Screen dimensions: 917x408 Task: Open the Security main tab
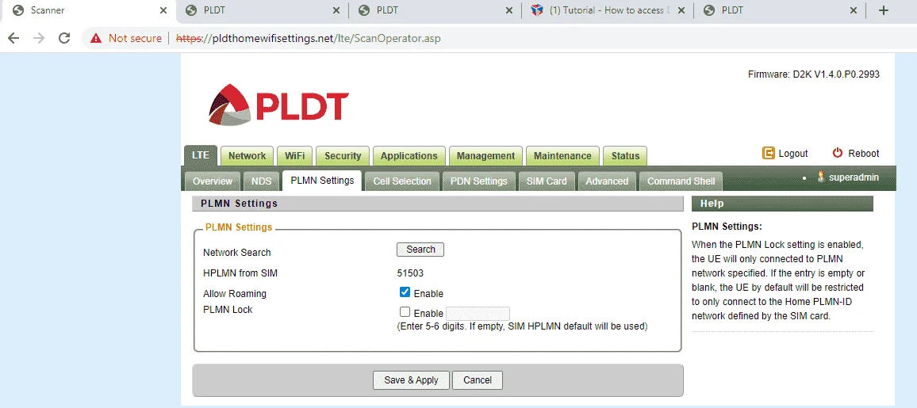point(343,156)
